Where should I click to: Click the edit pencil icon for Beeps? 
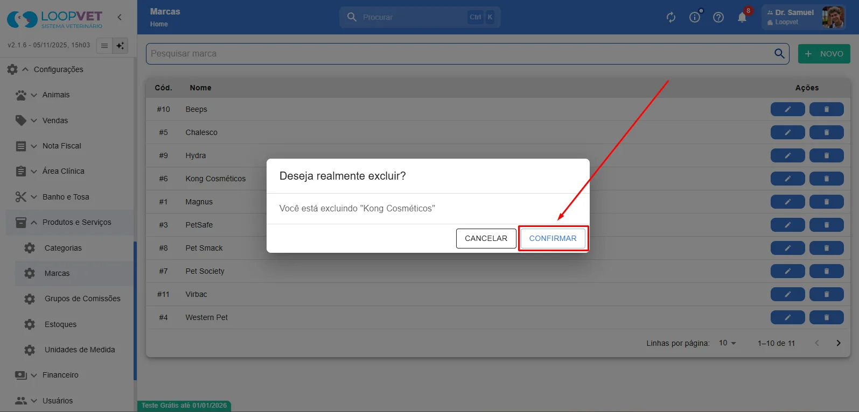click(787, 109)
